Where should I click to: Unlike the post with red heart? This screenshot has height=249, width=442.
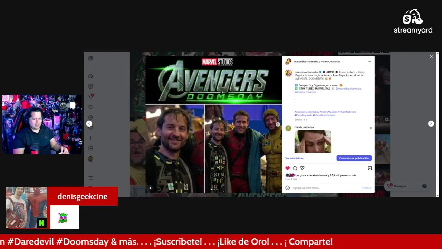coord(287,168)
